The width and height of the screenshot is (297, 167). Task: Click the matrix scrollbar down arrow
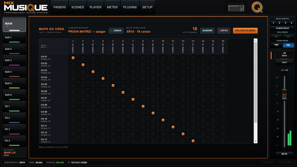[x=255, y=141]
